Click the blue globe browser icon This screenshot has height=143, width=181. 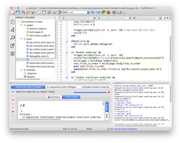114,12
